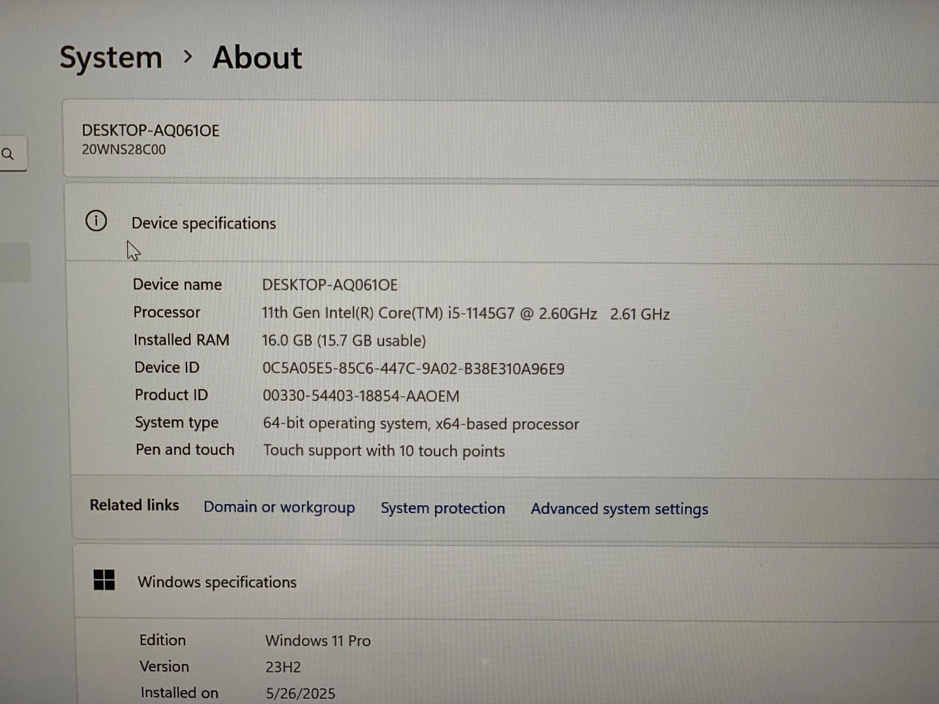This screenshot has height=704, width=939.
Task: Open Advanced system settings link
Action: point(619,509)
